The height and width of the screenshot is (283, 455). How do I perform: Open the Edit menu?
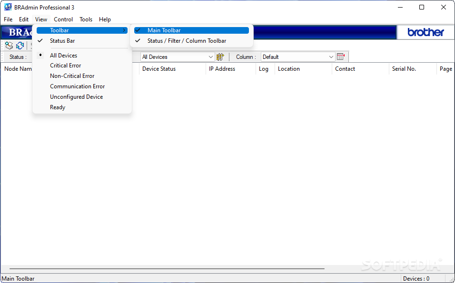click(x=24, y=19)
